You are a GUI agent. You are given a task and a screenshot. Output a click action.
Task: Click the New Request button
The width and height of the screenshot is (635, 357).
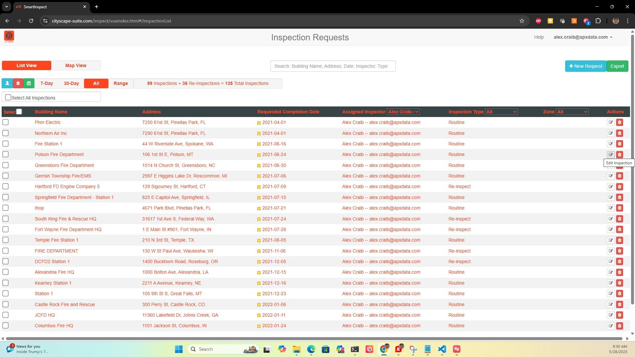585,66
